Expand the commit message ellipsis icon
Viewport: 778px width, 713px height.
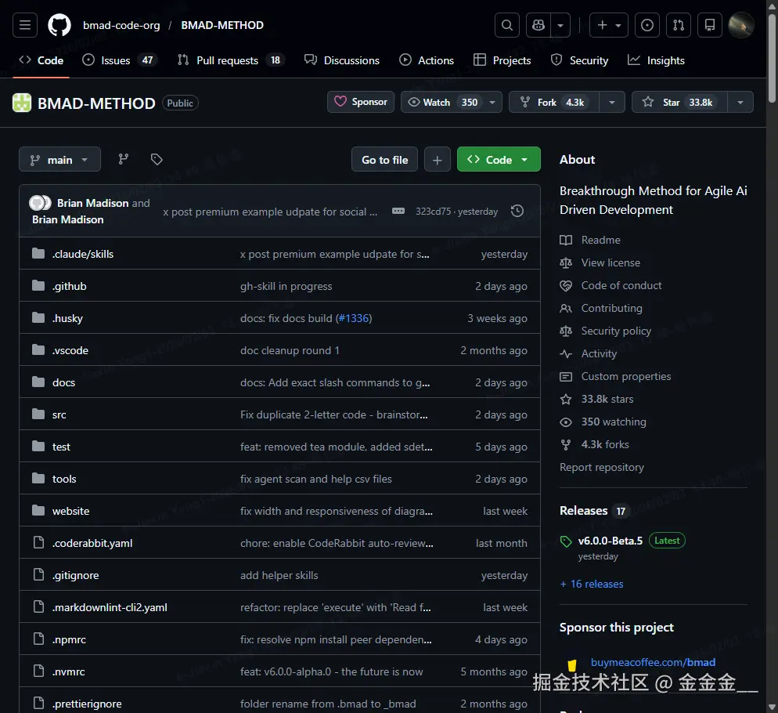[398, 212]
